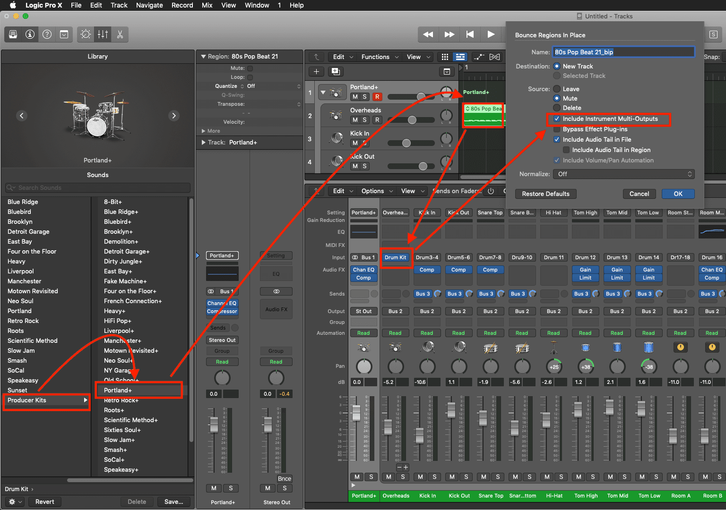Open Quick Help question mark icon
The height and width of the screenshot is (510, 726).
click(47, 34)
